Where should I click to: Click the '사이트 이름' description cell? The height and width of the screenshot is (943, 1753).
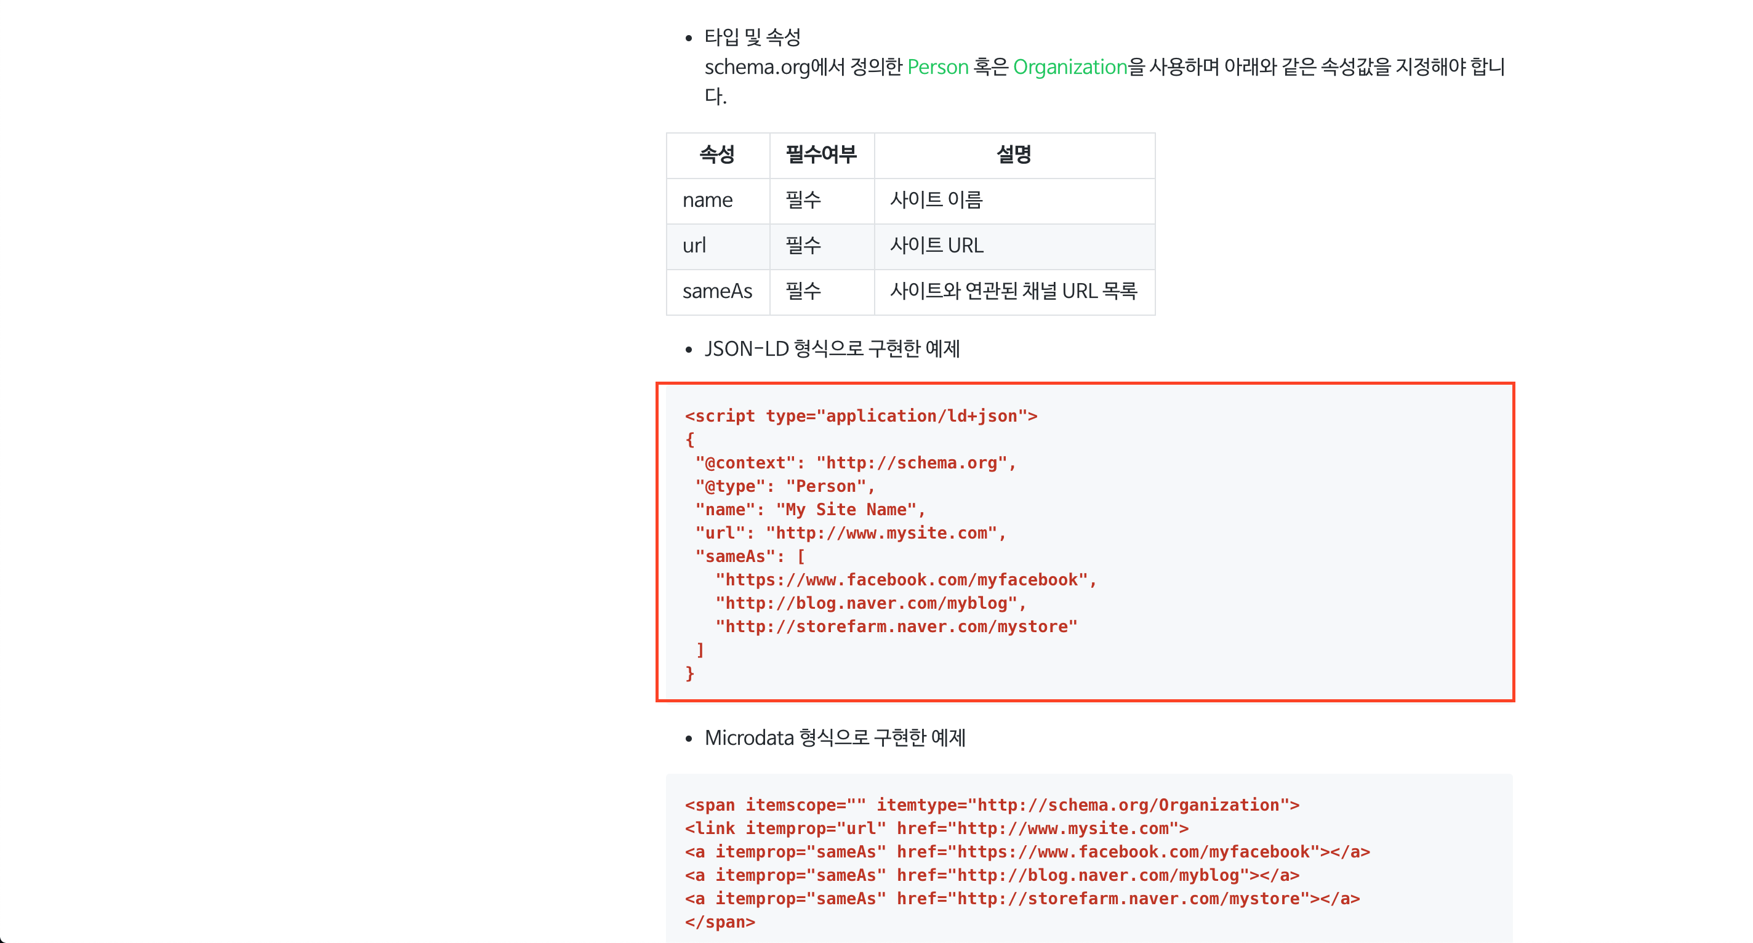[x=1014, y=200]
